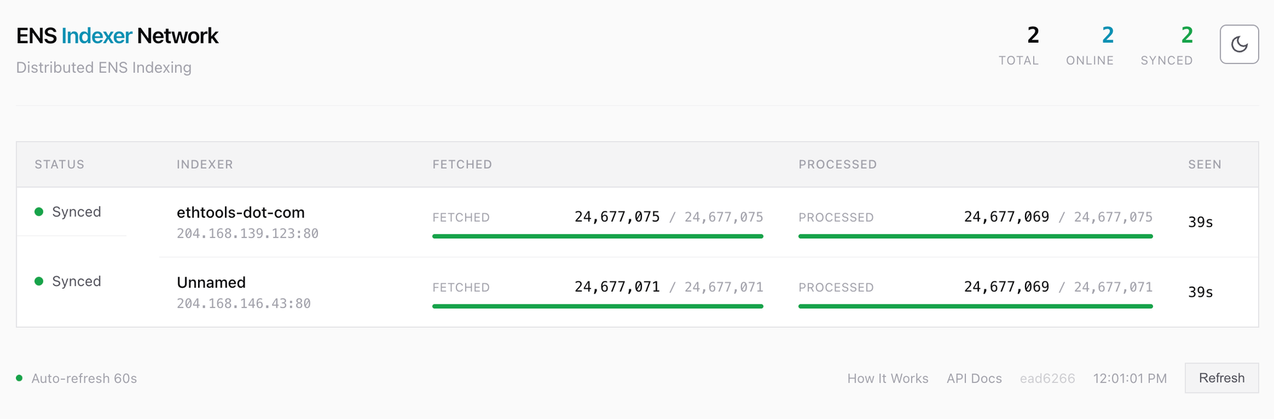Click the SYNCED indexers count

tap(1187, 36)
